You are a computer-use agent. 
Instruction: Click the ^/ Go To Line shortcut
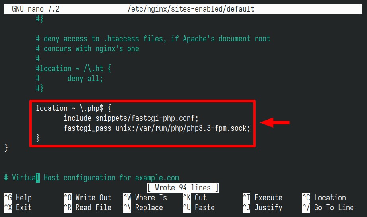pos(328,207)
